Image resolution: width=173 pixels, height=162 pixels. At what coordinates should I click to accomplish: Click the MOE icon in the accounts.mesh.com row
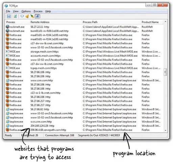coord(7,56)
